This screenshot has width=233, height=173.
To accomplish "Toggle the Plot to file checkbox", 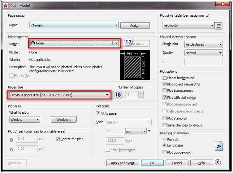I will 11,76.
